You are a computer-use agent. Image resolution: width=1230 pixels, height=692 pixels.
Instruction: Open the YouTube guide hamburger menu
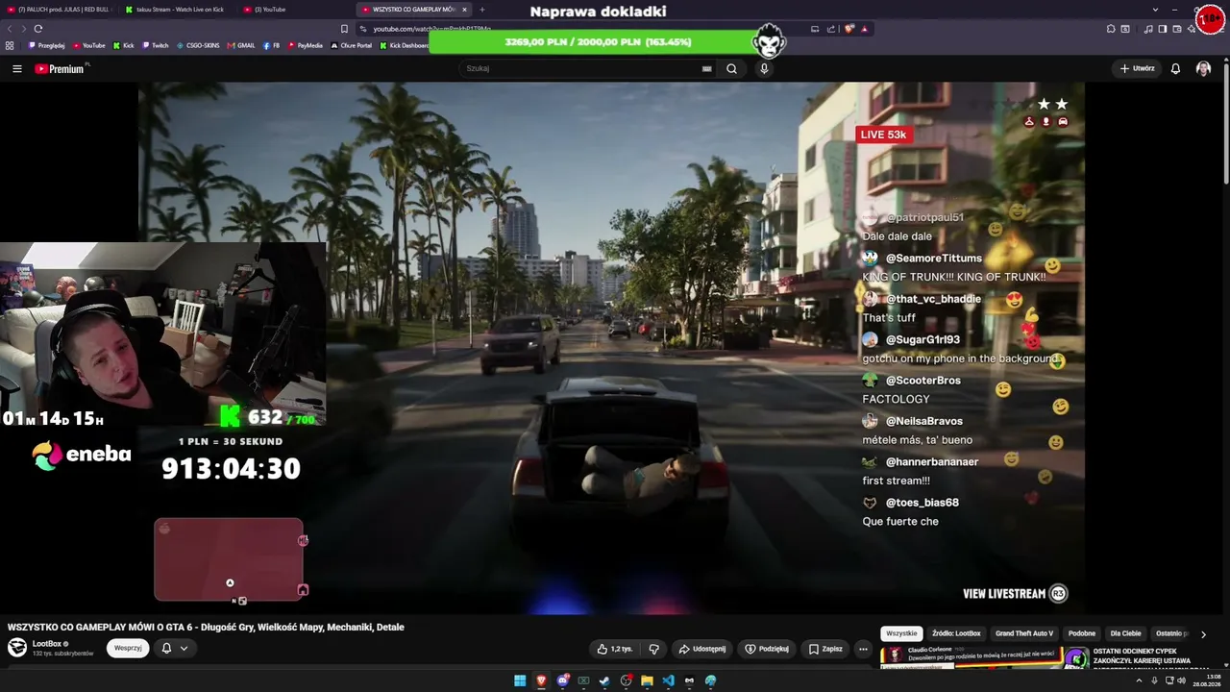(x=16, y=69)
